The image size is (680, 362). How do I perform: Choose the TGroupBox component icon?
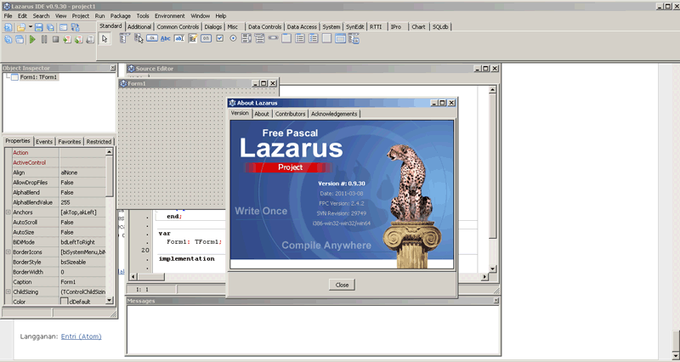pos(286,38)
